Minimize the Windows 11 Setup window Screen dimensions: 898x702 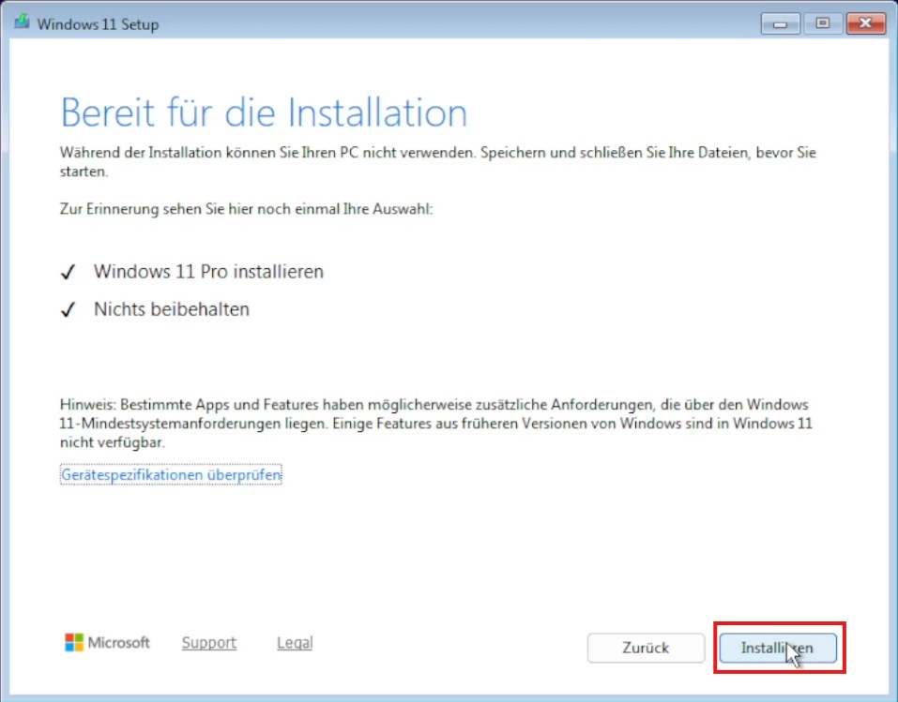780,24
